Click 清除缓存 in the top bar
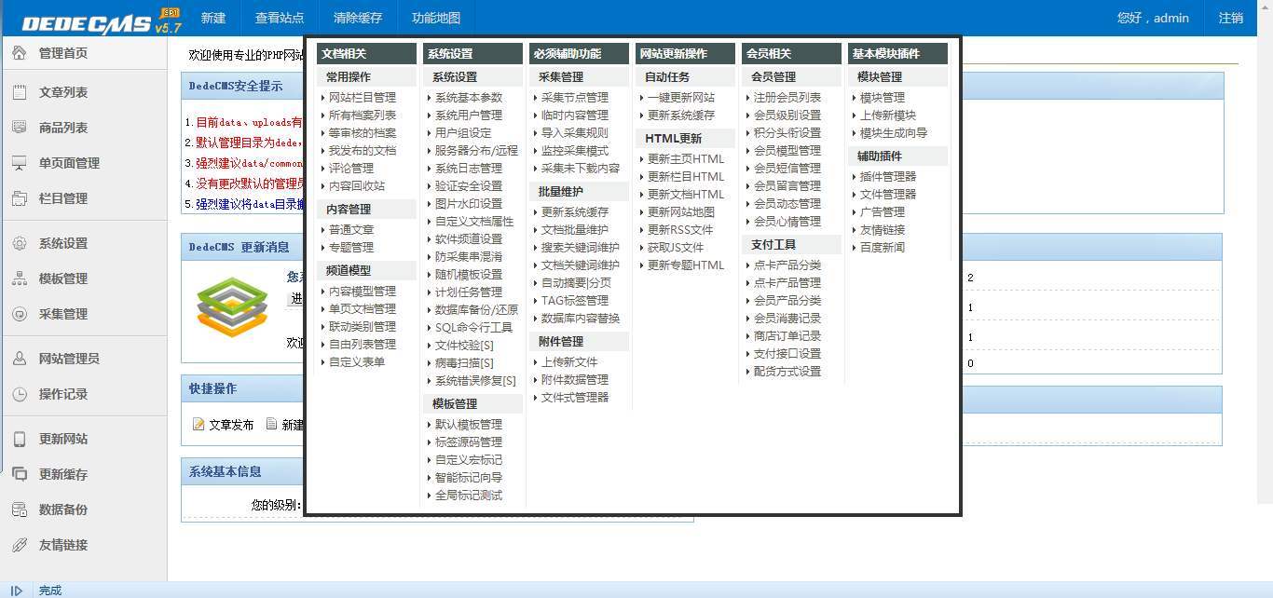This screenshot has height=598, width=1273. tap(358, 17)
